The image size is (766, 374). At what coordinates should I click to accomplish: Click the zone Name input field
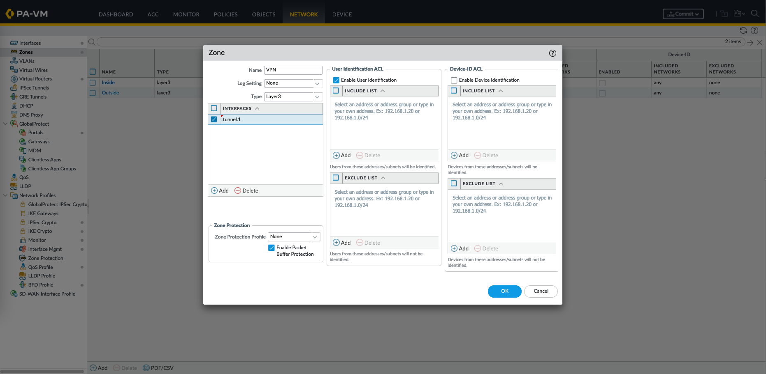click(293, 70)
